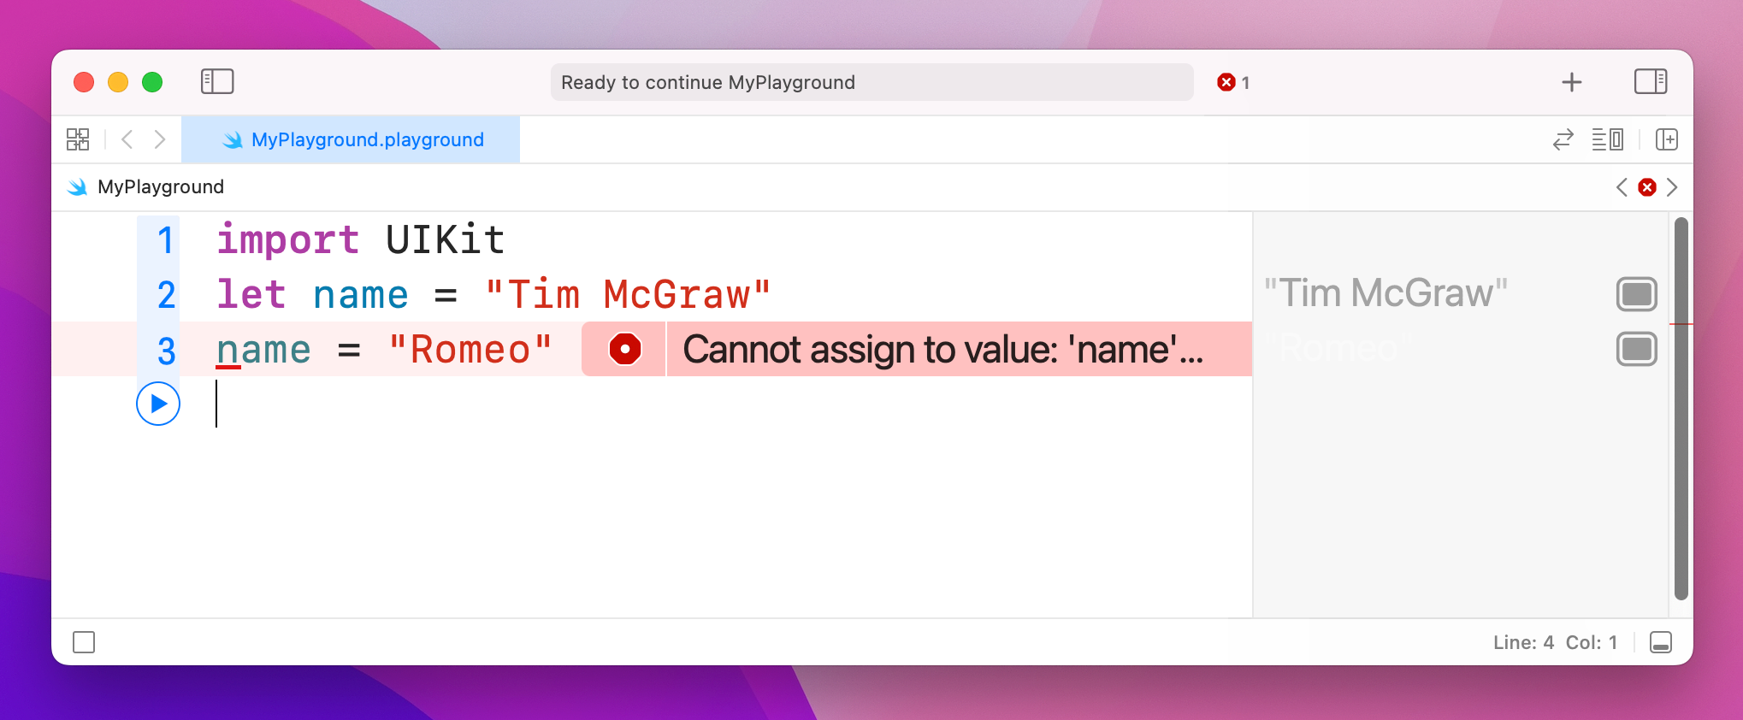Open the editor options lines menu
The image size is (1743, 720).
(x=1608, y=139)
